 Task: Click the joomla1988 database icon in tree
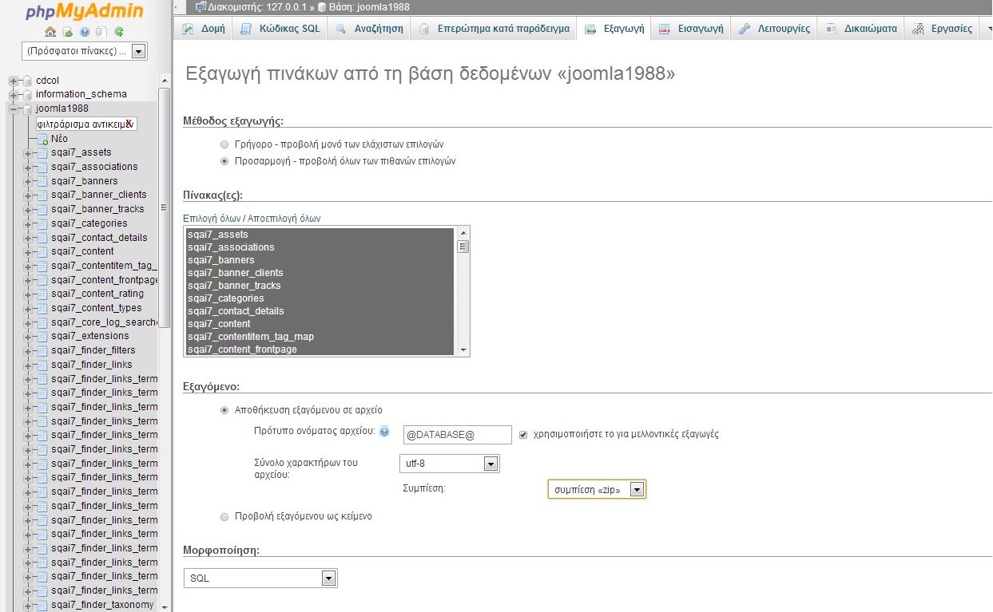(x=27, y=109)
